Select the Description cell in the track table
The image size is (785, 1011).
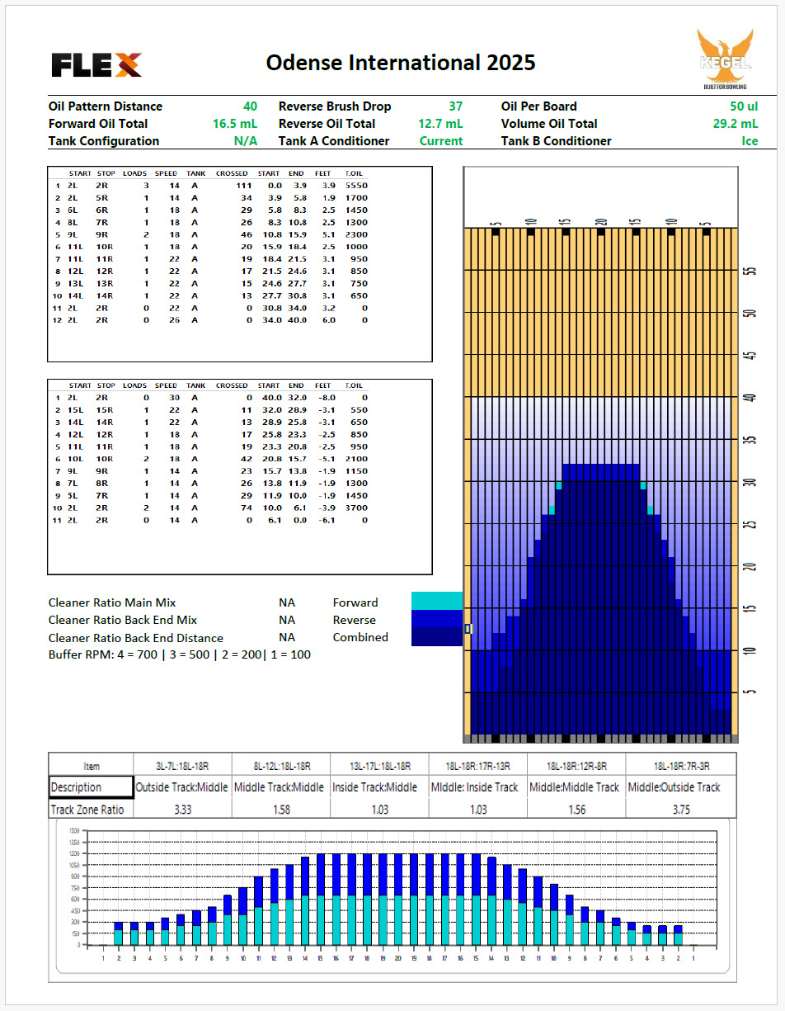tap(91, 787)
